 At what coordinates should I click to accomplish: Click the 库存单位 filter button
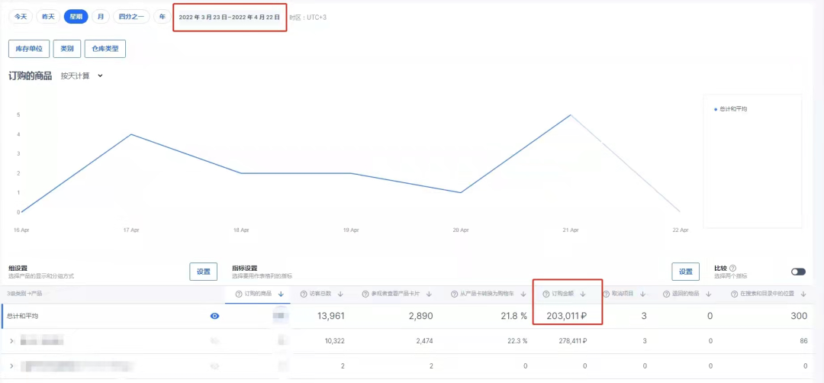point(29,49)
